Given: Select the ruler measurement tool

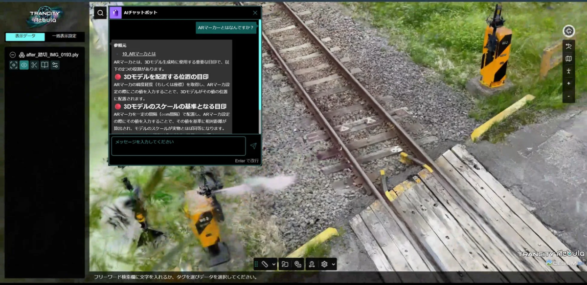Looking at the screenshot, I should pyautogui.click(x=265, y=264).
